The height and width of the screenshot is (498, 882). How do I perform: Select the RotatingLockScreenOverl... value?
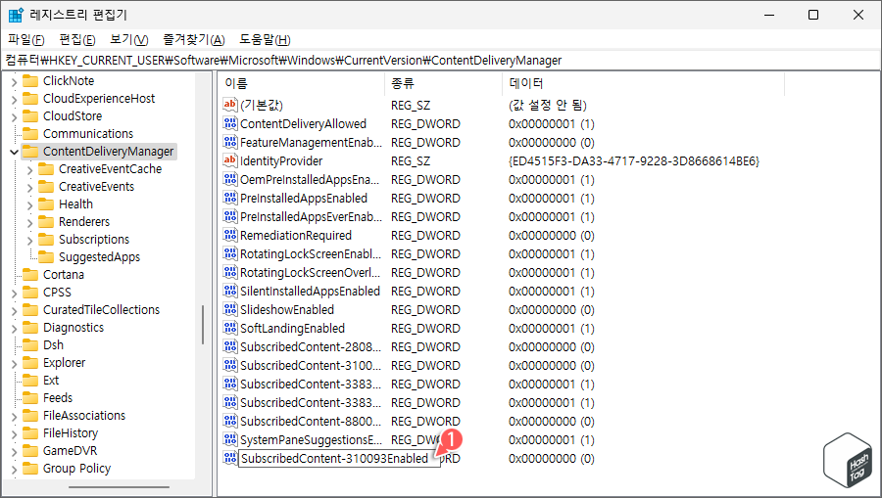pos(310,272)
